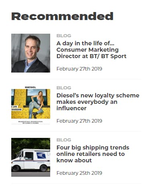This screenshot has height=190, width=151.
Task: Select the BLOG tag above Diesel article
Action: pos(64,88)
